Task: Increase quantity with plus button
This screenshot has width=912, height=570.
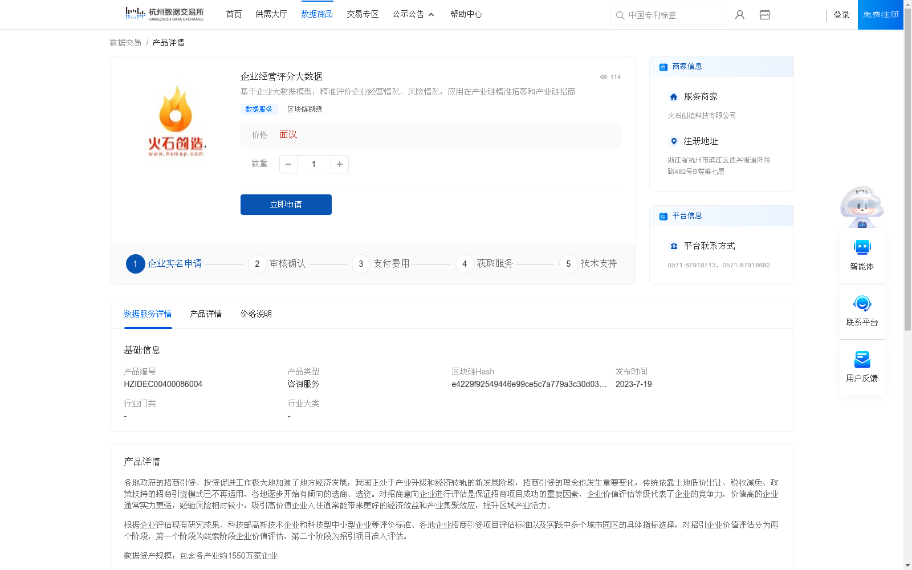Action: [x=340, y=164]
